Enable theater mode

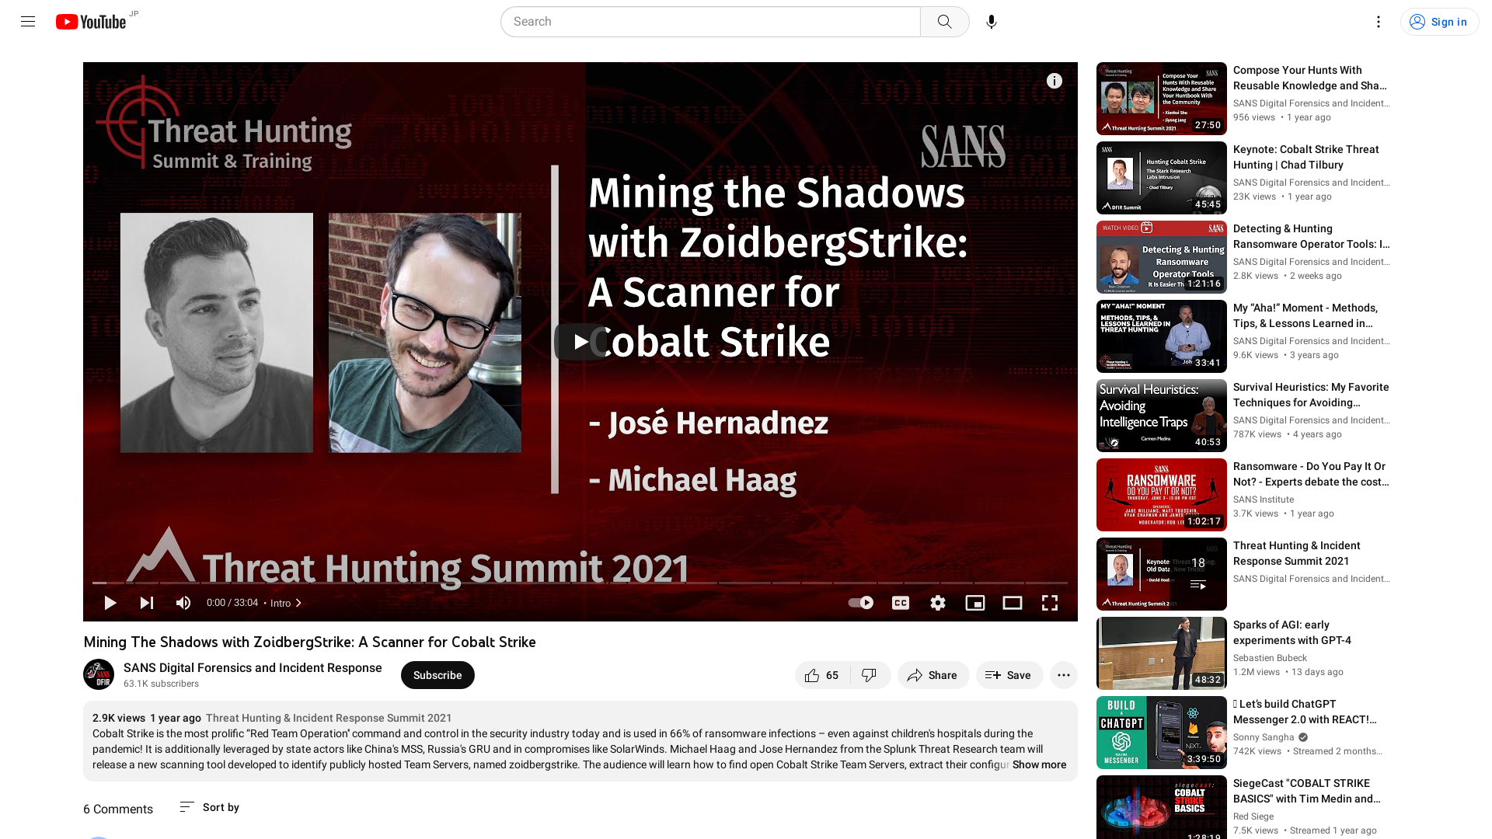(x=1013, y=603)
